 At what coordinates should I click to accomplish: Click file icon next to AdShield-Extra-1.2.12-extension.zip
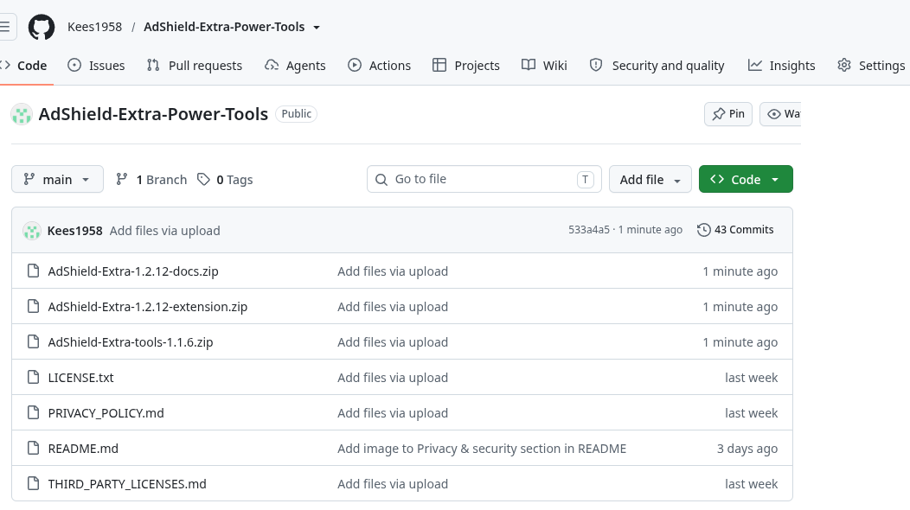pyautogui.click(x=33, y=306)
